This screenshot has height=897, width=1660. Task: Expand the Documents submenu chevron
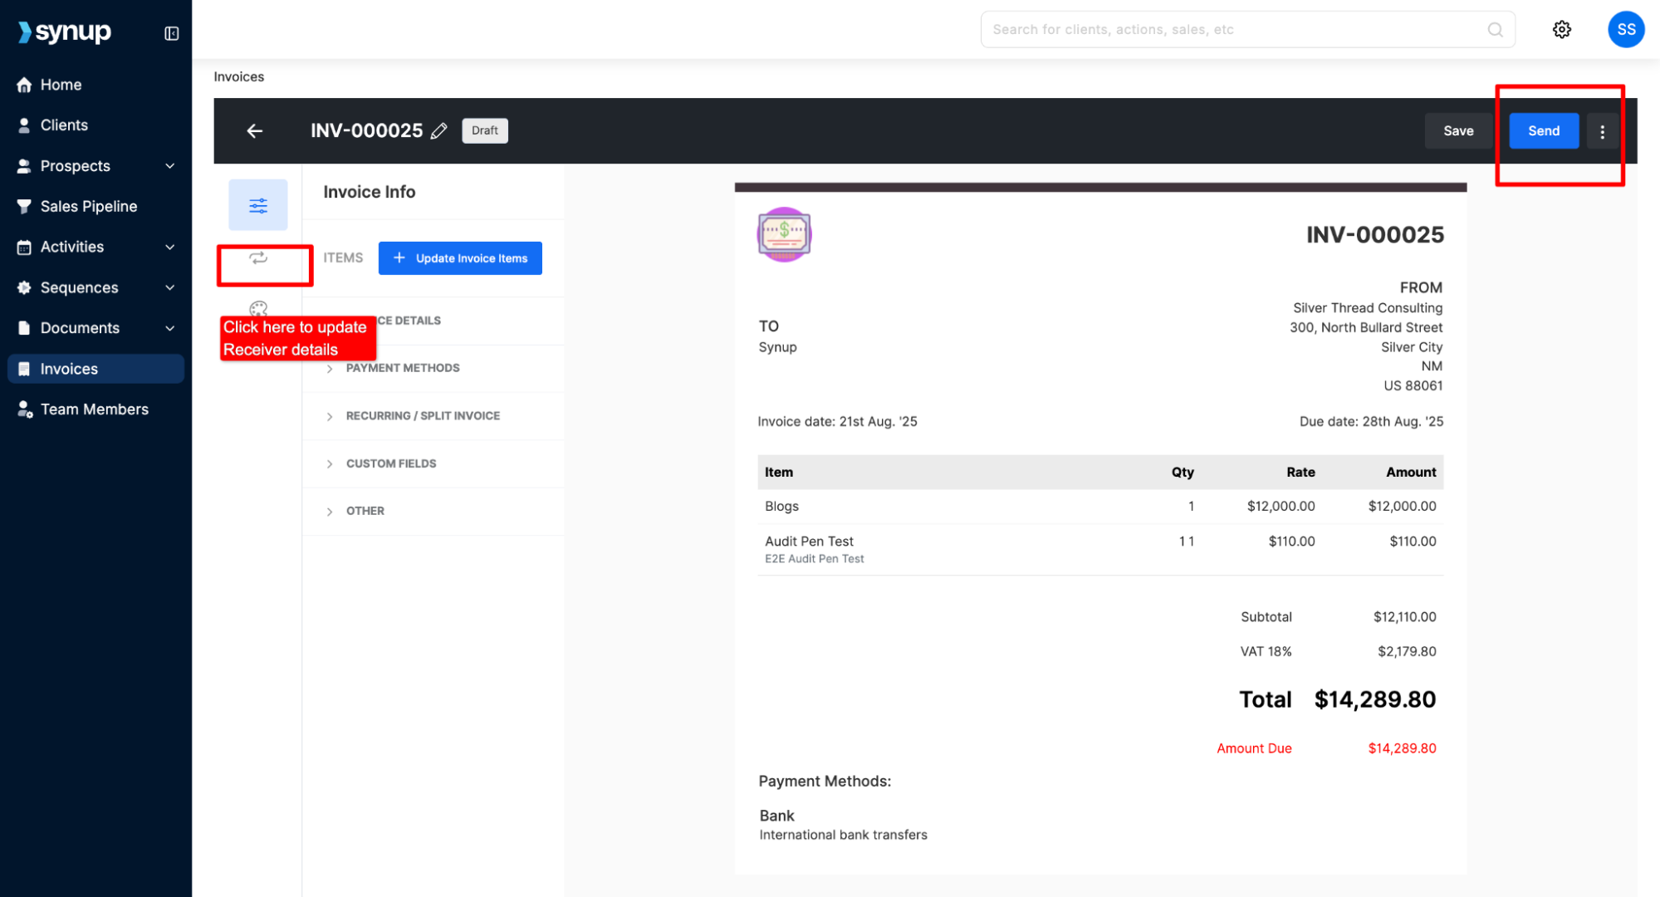coord(170,329)
